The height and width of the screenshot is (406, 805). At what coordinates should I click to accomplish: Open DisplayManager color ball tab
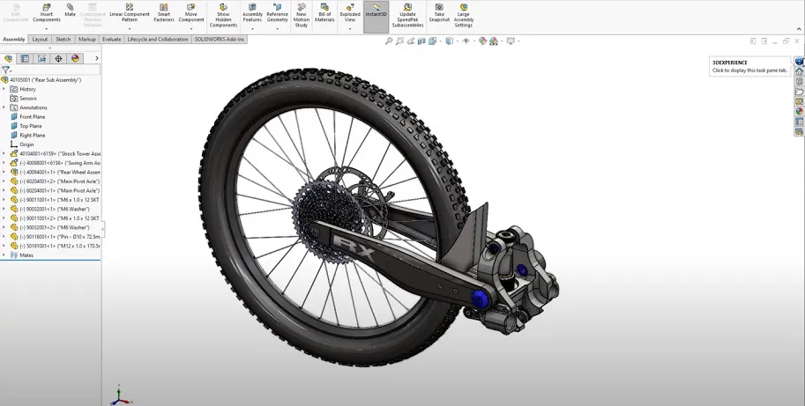coord(76,58)
